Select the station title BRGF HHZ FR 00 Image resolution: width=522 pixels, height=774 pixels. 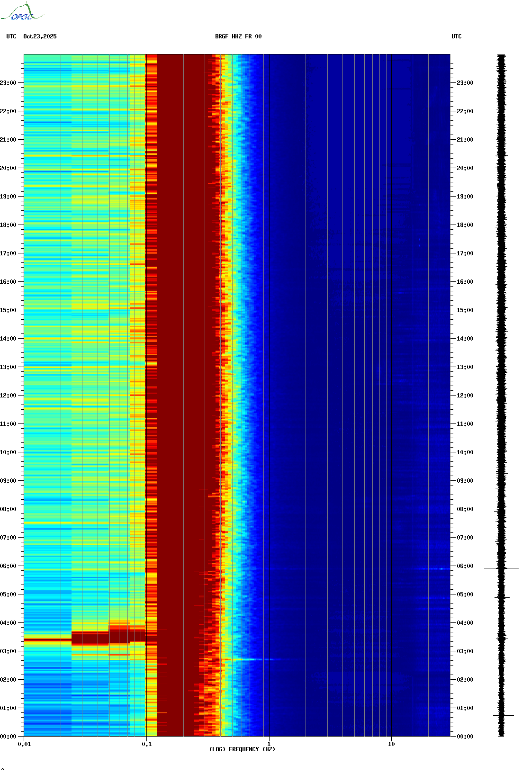pos(238,36)
